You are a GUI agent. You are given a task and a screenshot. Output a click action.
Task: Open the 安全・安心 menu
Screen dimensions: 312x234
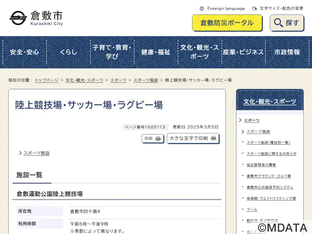(x=24, y=52)
